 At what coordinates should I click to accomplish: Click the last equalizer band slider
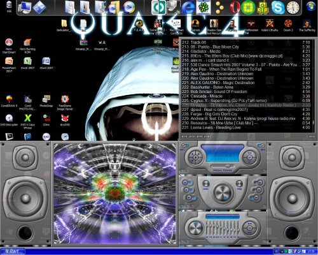(x=238, y=228)
